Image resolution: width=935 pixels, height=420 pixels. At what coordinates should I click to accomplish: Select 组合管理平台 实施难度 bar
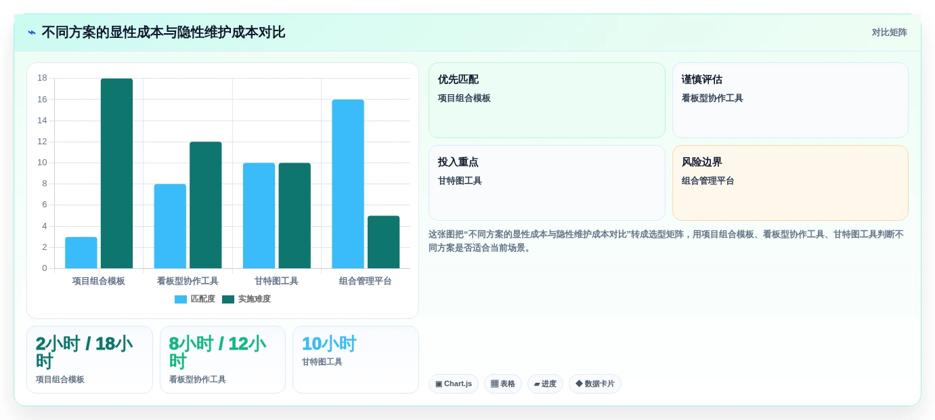[383, 242]
